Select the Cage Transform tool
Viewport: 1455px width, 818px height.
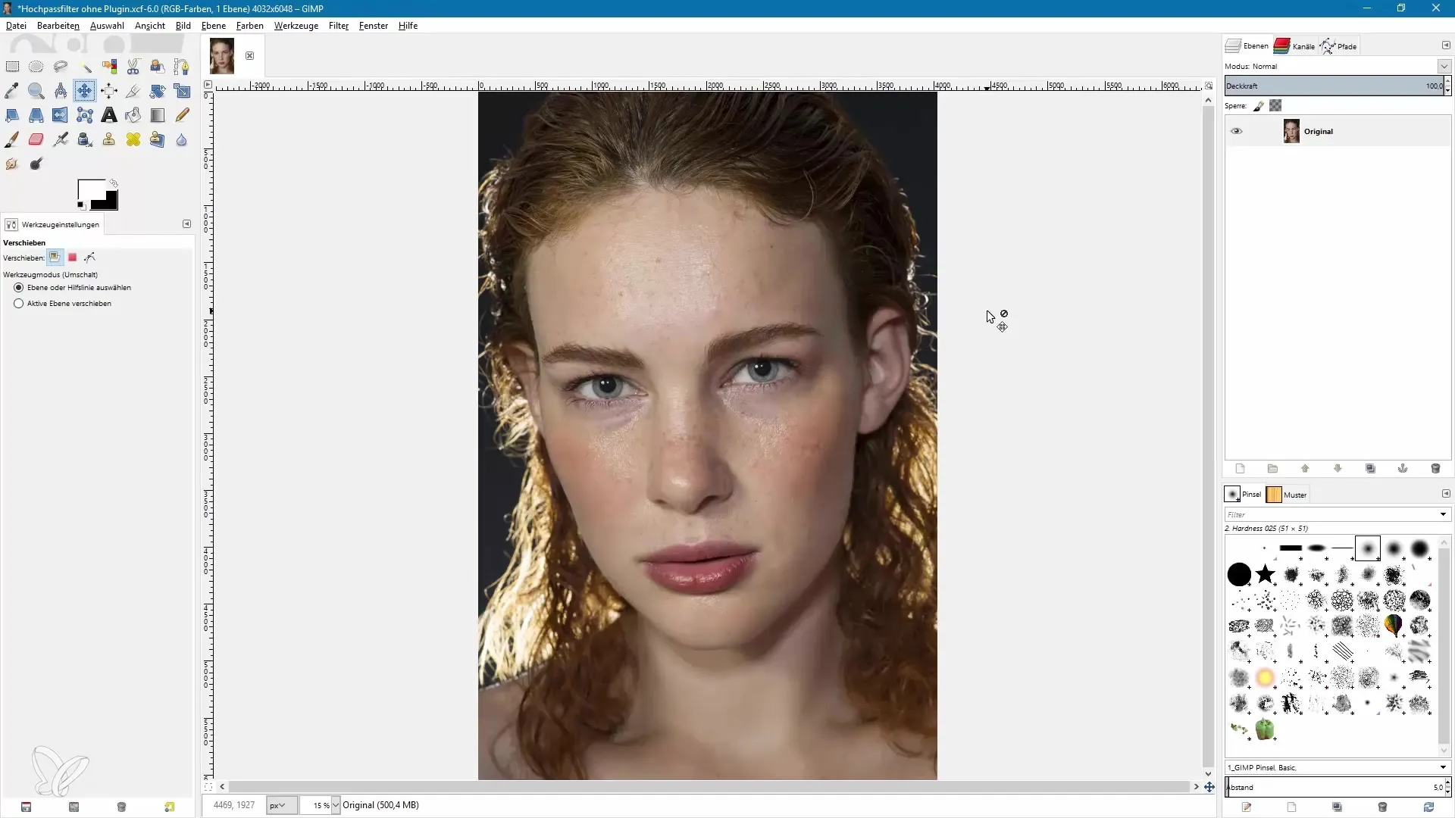pyautogui.click(x=85, y=115)
